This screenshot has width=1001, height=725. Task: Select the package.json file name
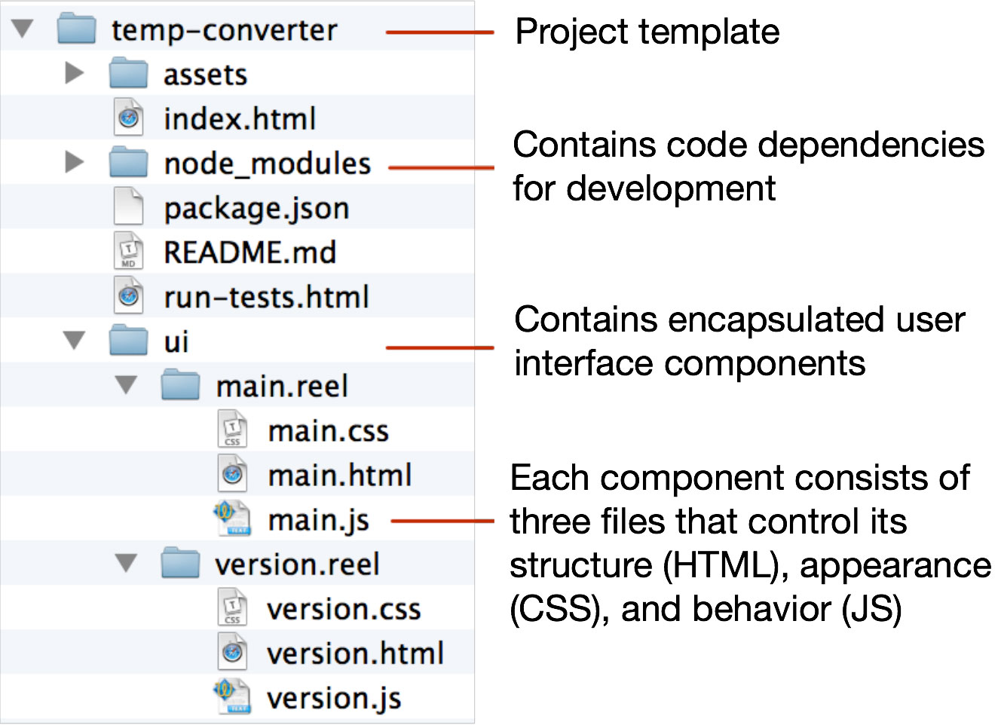[x=257, y=209]
